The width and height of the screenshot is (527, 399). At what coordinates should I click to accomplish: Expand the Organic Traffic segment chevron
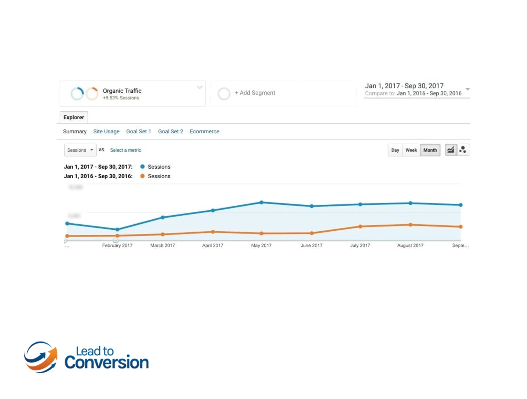click(x=200, y=87)
